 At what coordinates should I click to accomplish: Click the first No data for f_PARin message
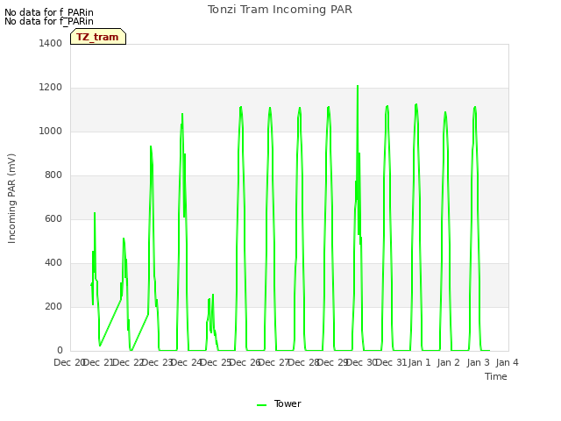click(x=49, y=12)
